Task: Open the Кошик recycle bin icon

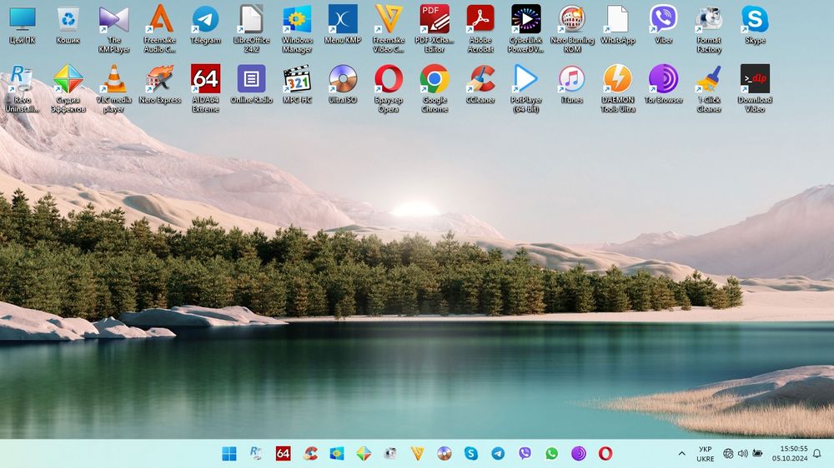Action: click(x=68, y=26)
